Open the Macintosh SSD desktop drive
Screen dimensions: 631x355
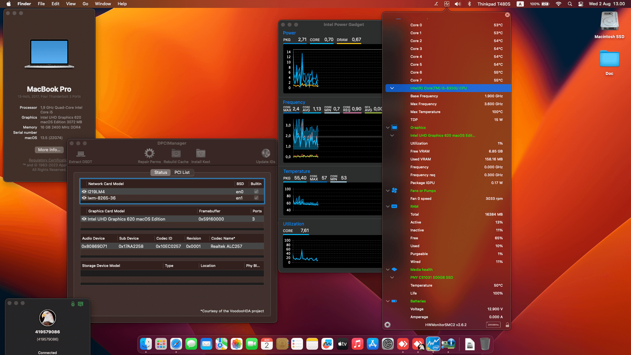tap(610, 22)
